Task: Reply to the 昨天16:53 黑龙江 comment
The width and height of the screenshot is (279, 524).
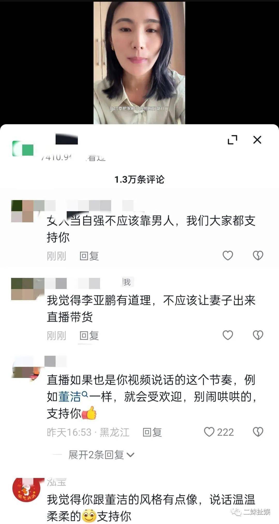Action: point(152,432)
